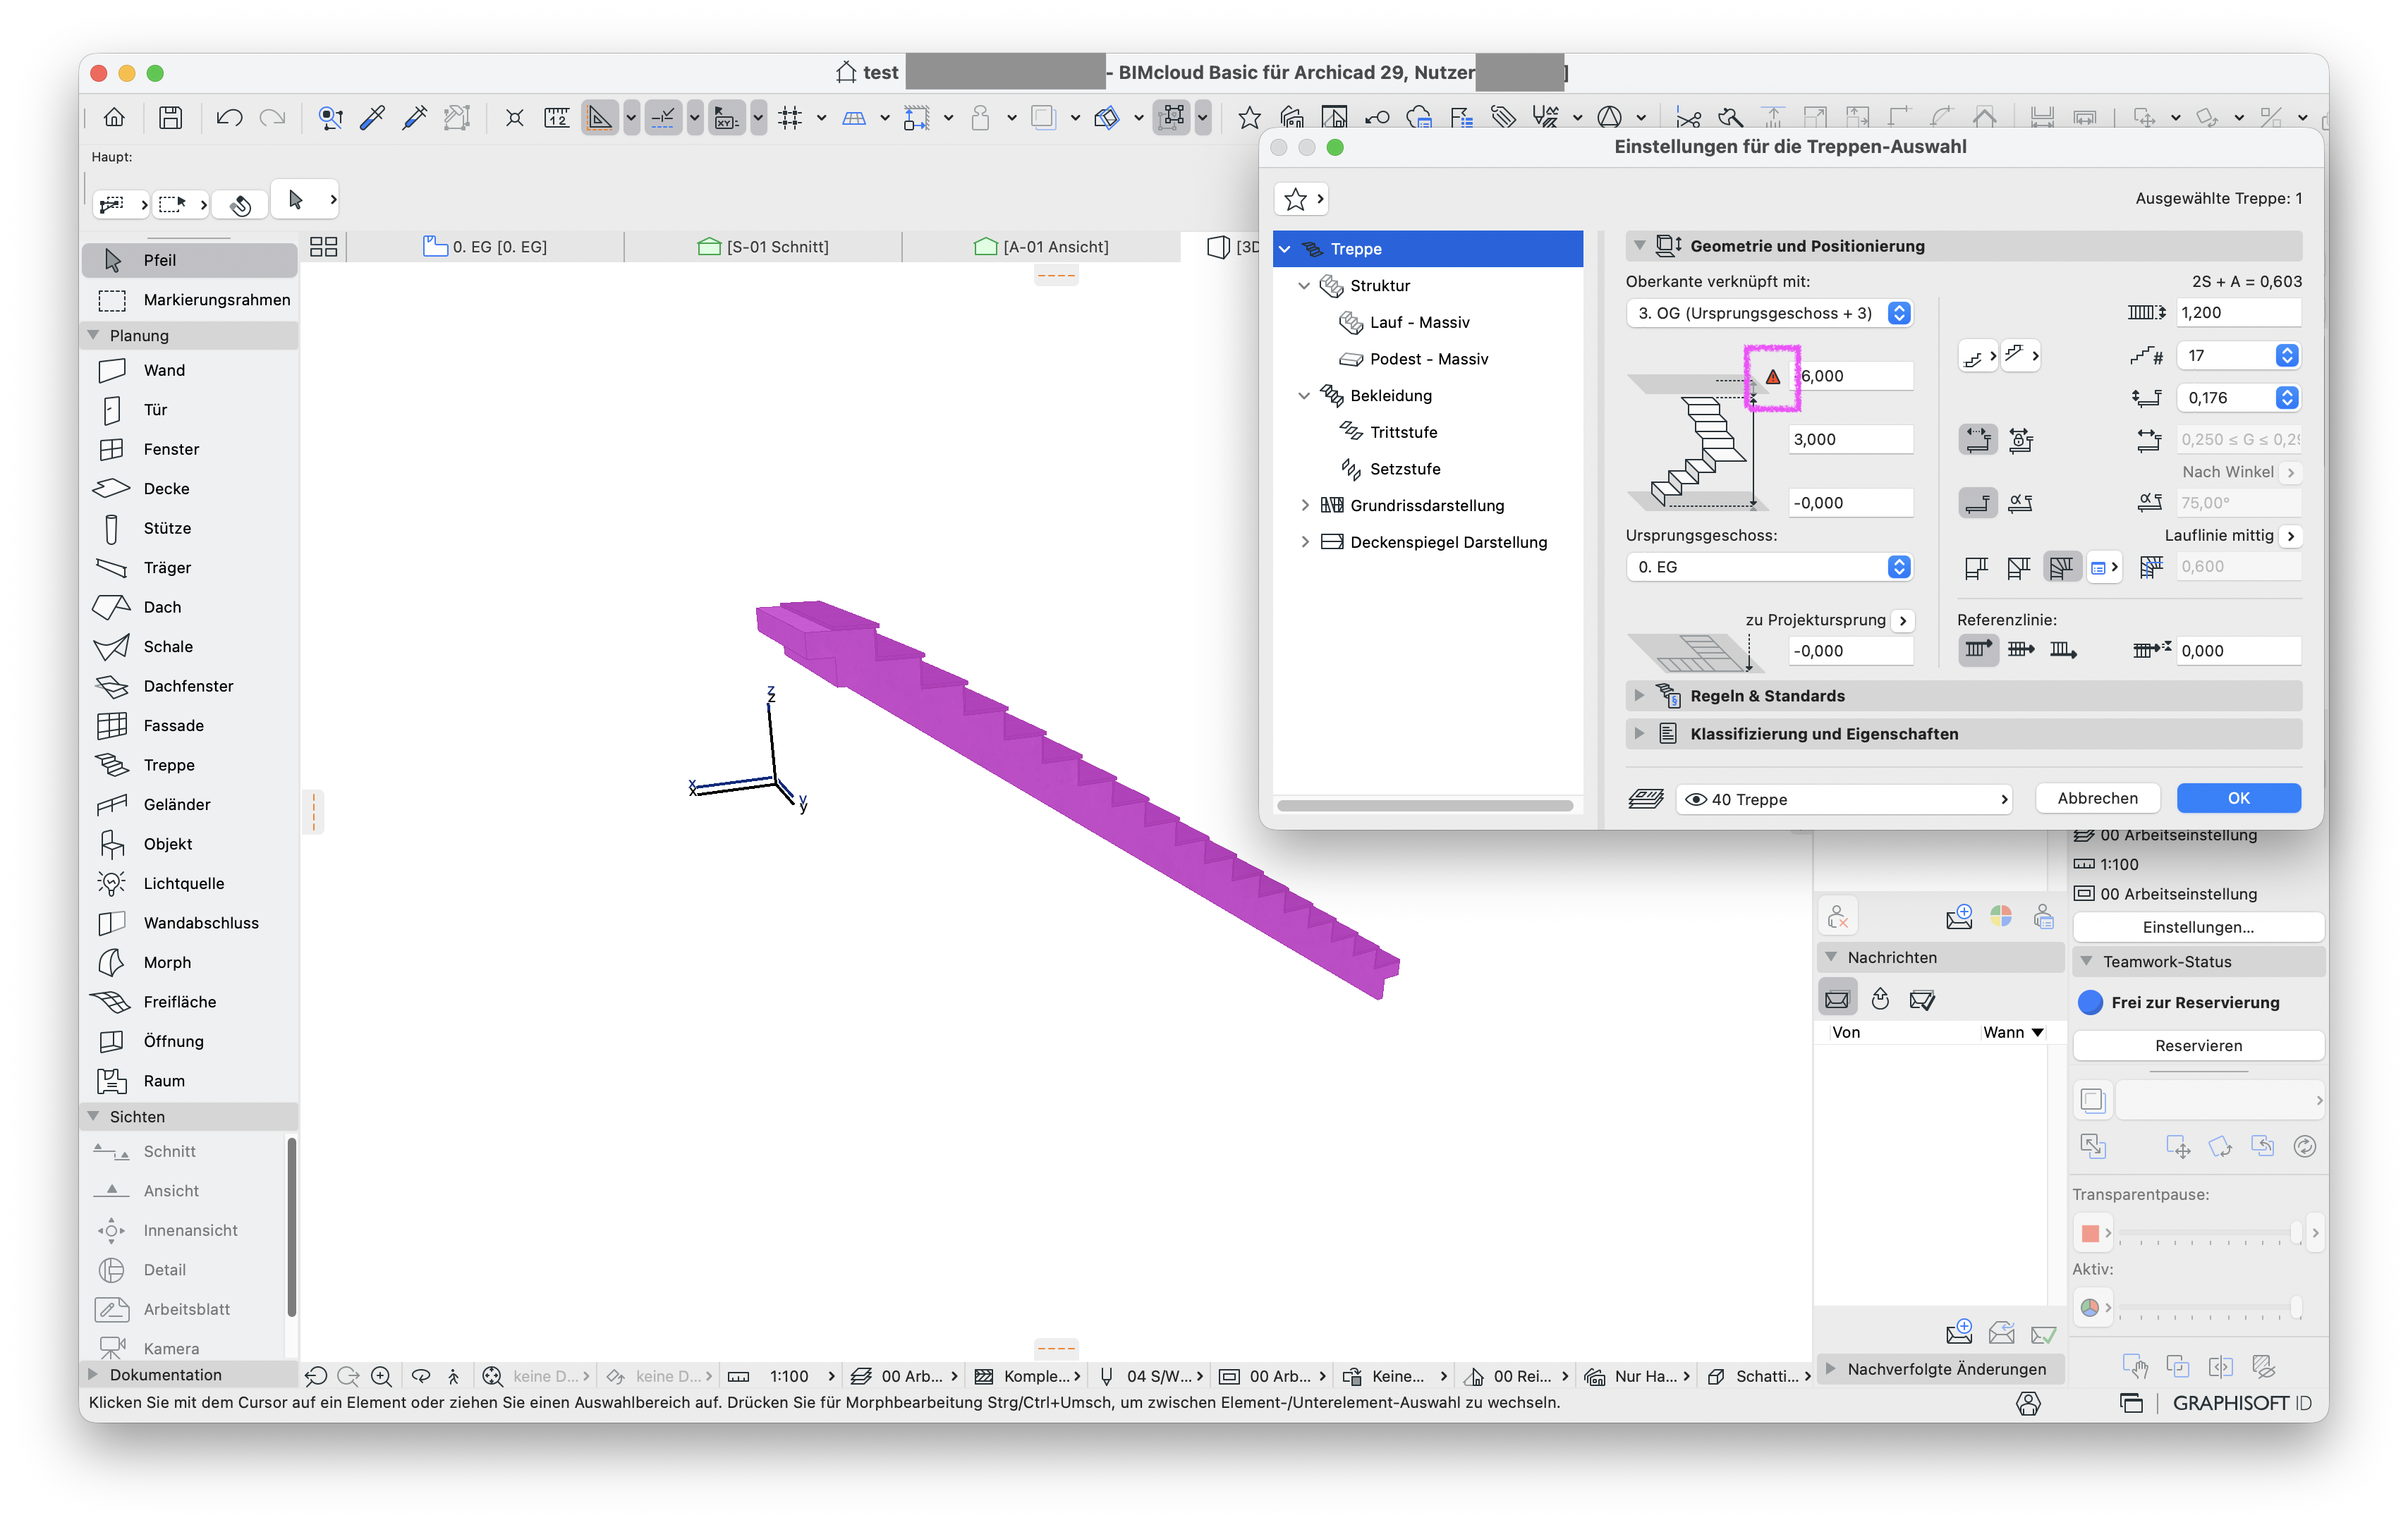The image size is (2408, 1527).
Task: Toggle the Nachrichten inbox button
Action: click(x=1837, y=1000)
